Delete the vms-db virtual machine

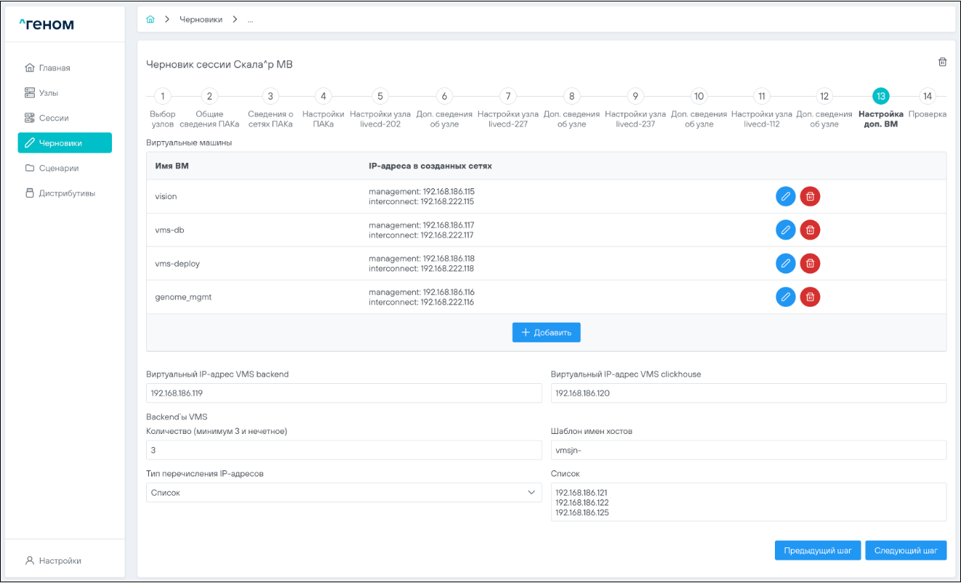click(810, 230)
